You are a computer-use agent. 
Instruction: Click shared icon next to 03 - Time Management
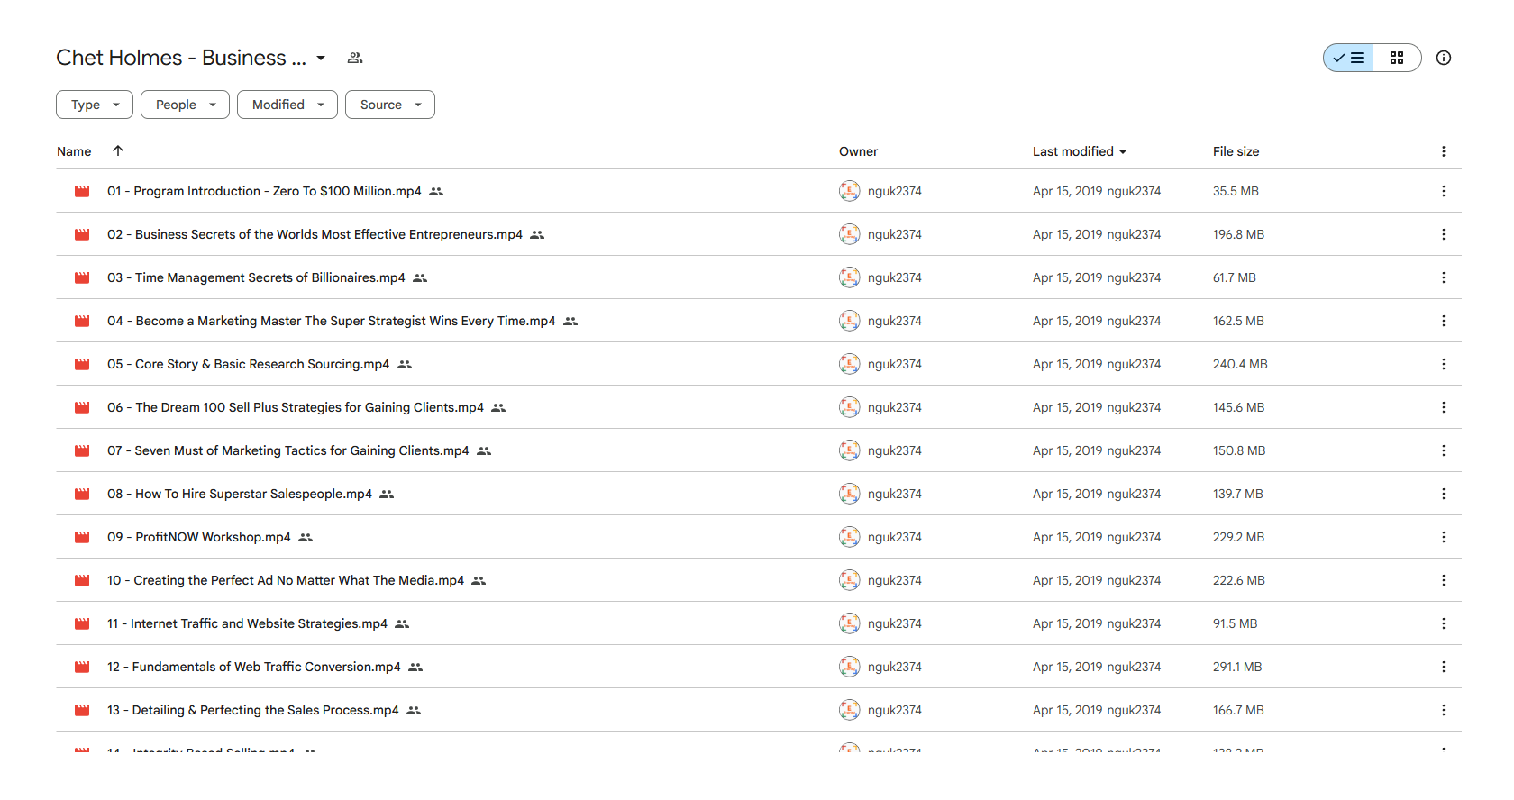[x=420, y=277]
